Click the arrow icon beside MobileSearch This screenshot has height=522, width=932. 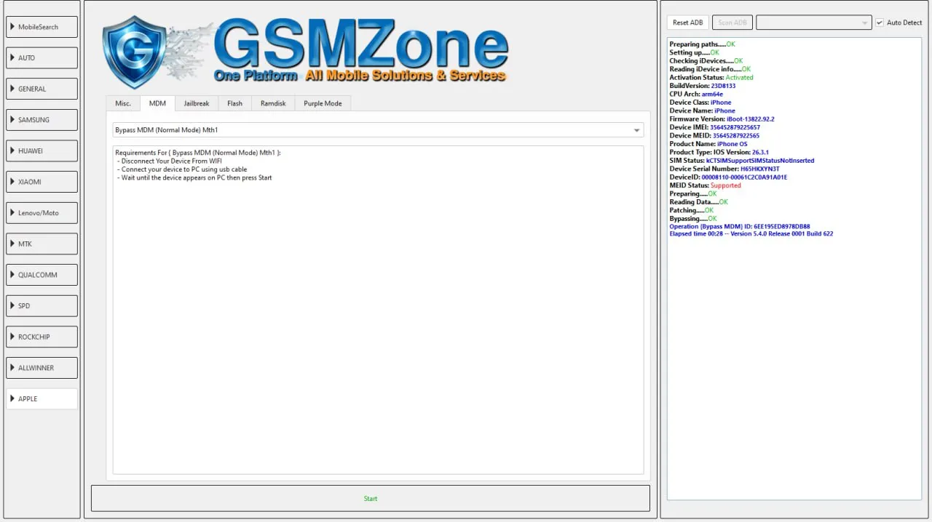tap(12, 27)
